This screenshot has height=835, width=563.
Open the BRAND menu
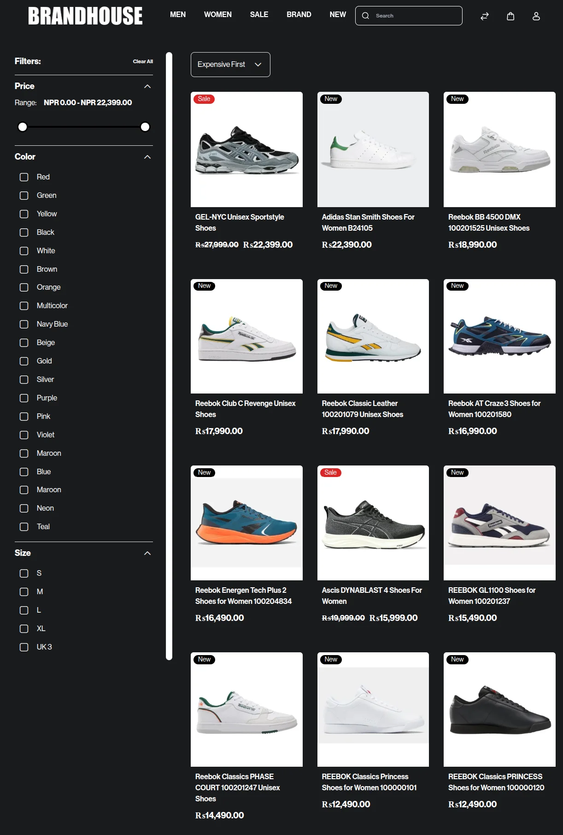pyautogui.click(x=299, y=15)
